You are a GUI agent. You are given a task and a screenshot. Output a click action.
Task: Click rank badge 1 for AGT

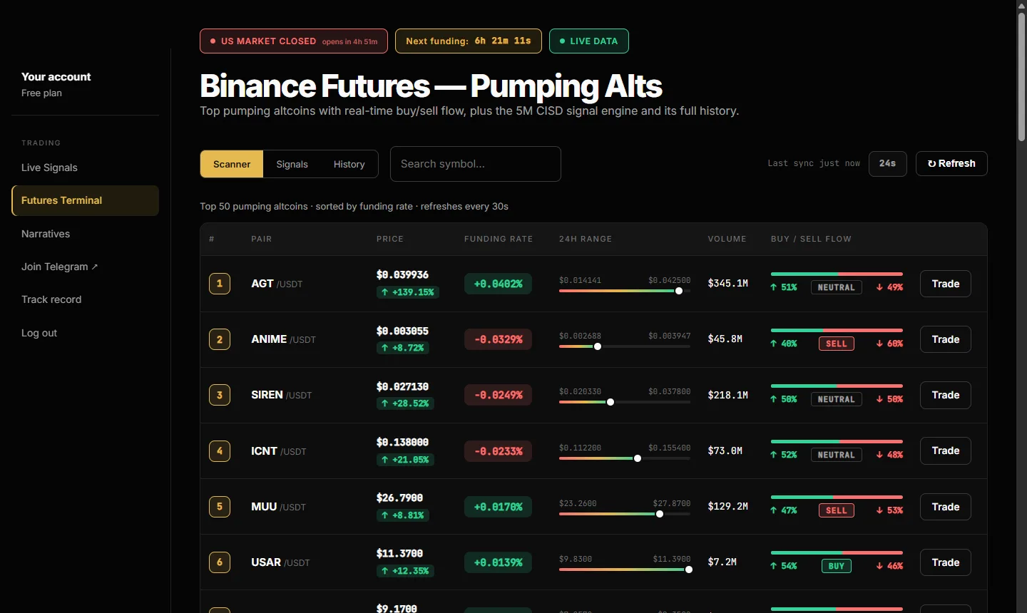click(x=220, y=284)
